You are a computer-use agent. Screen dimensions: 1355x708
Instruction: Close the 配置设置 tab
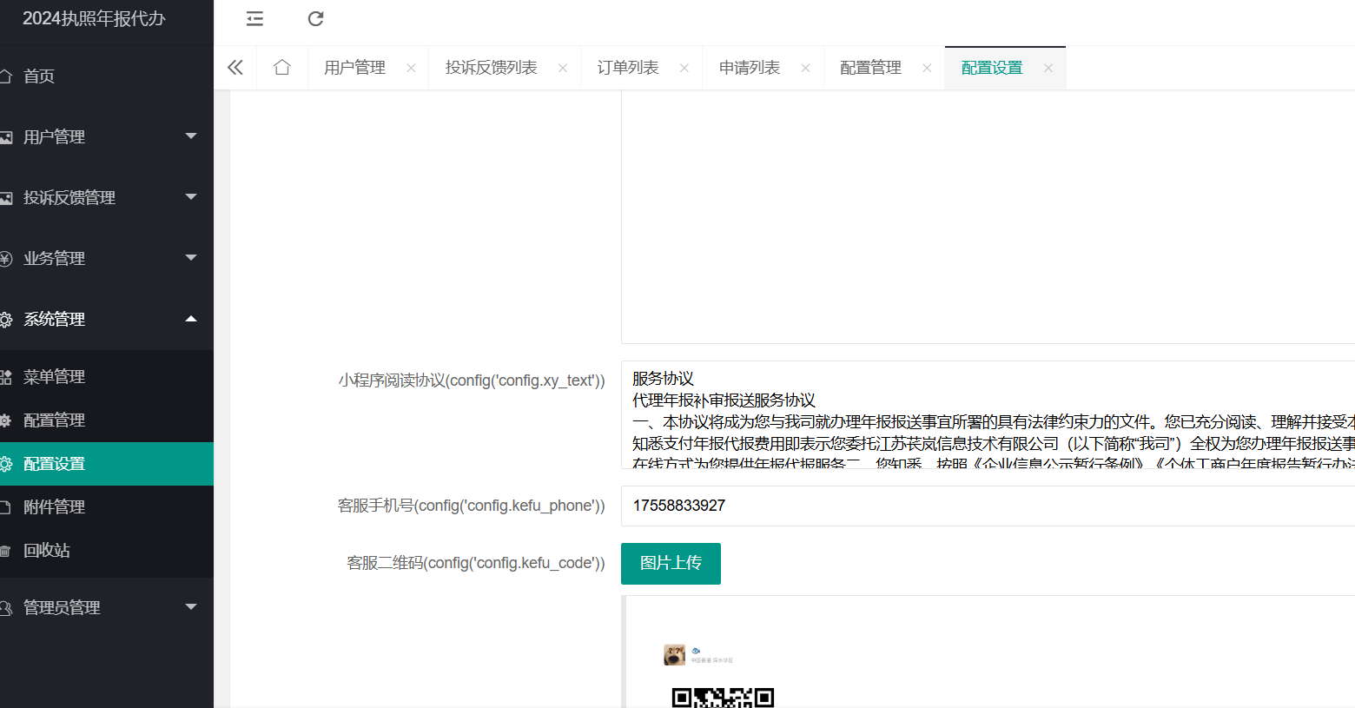1048,68
